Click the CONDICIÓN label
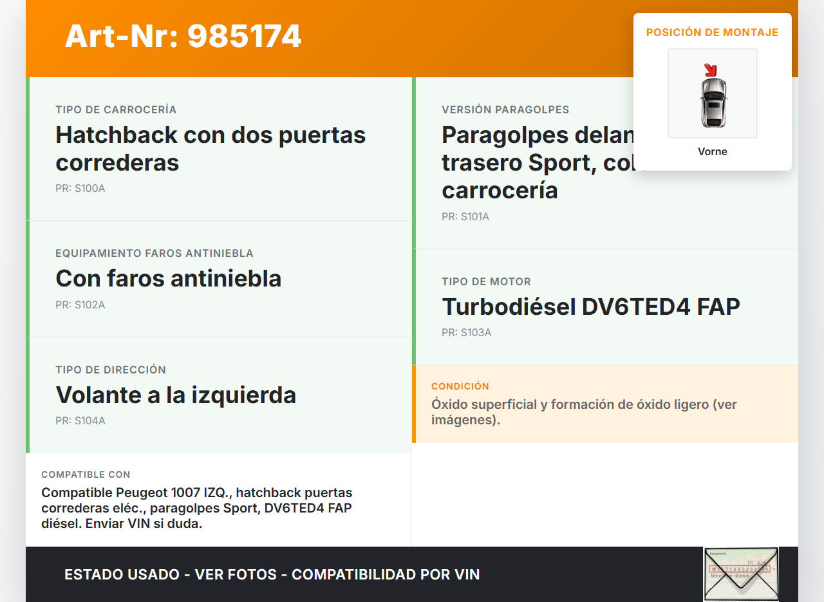The image size is (824, 602). [460, 386]
